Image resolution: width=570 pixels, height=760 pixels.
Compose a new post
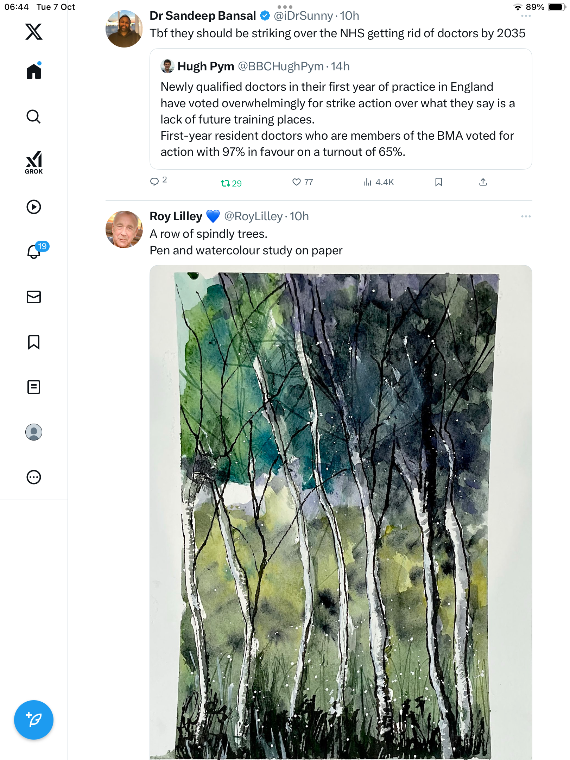tap(34, 720)
